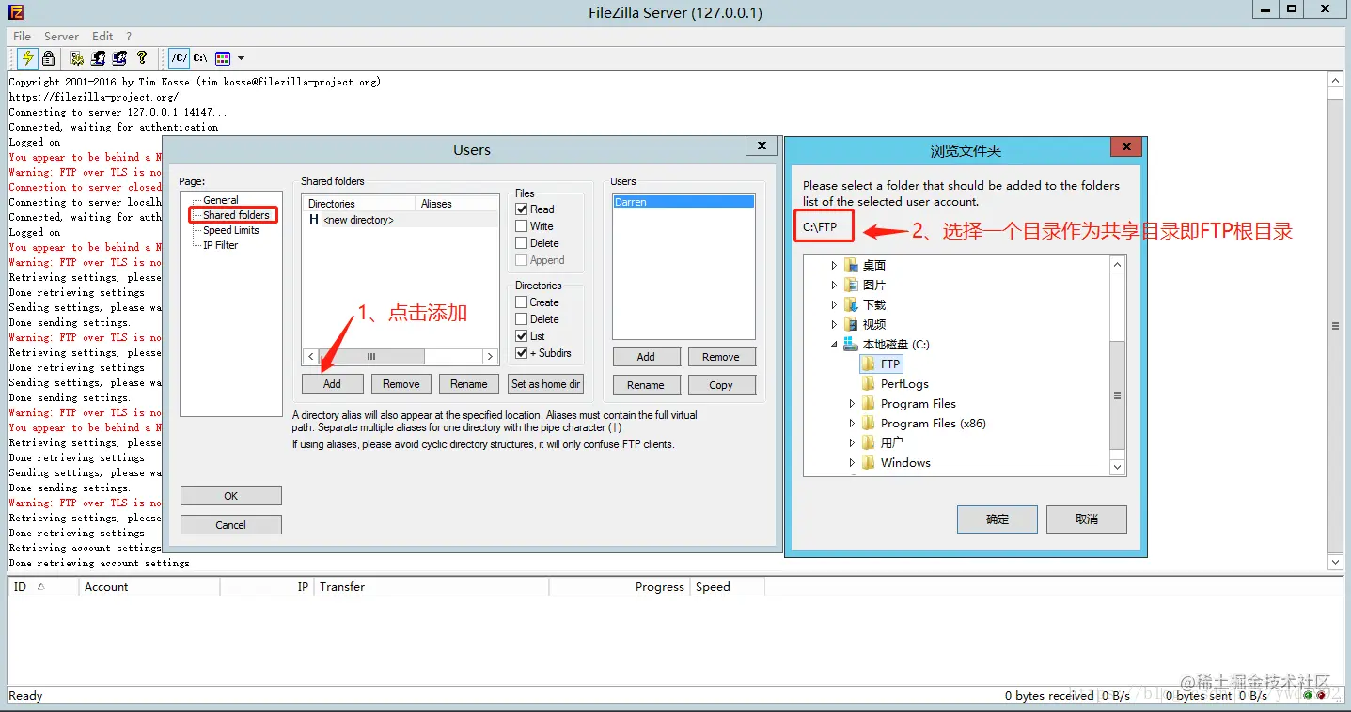Click the yellow question mark help toolbar icon
The width and height of the screenshot is (1351, 712).
142,58
